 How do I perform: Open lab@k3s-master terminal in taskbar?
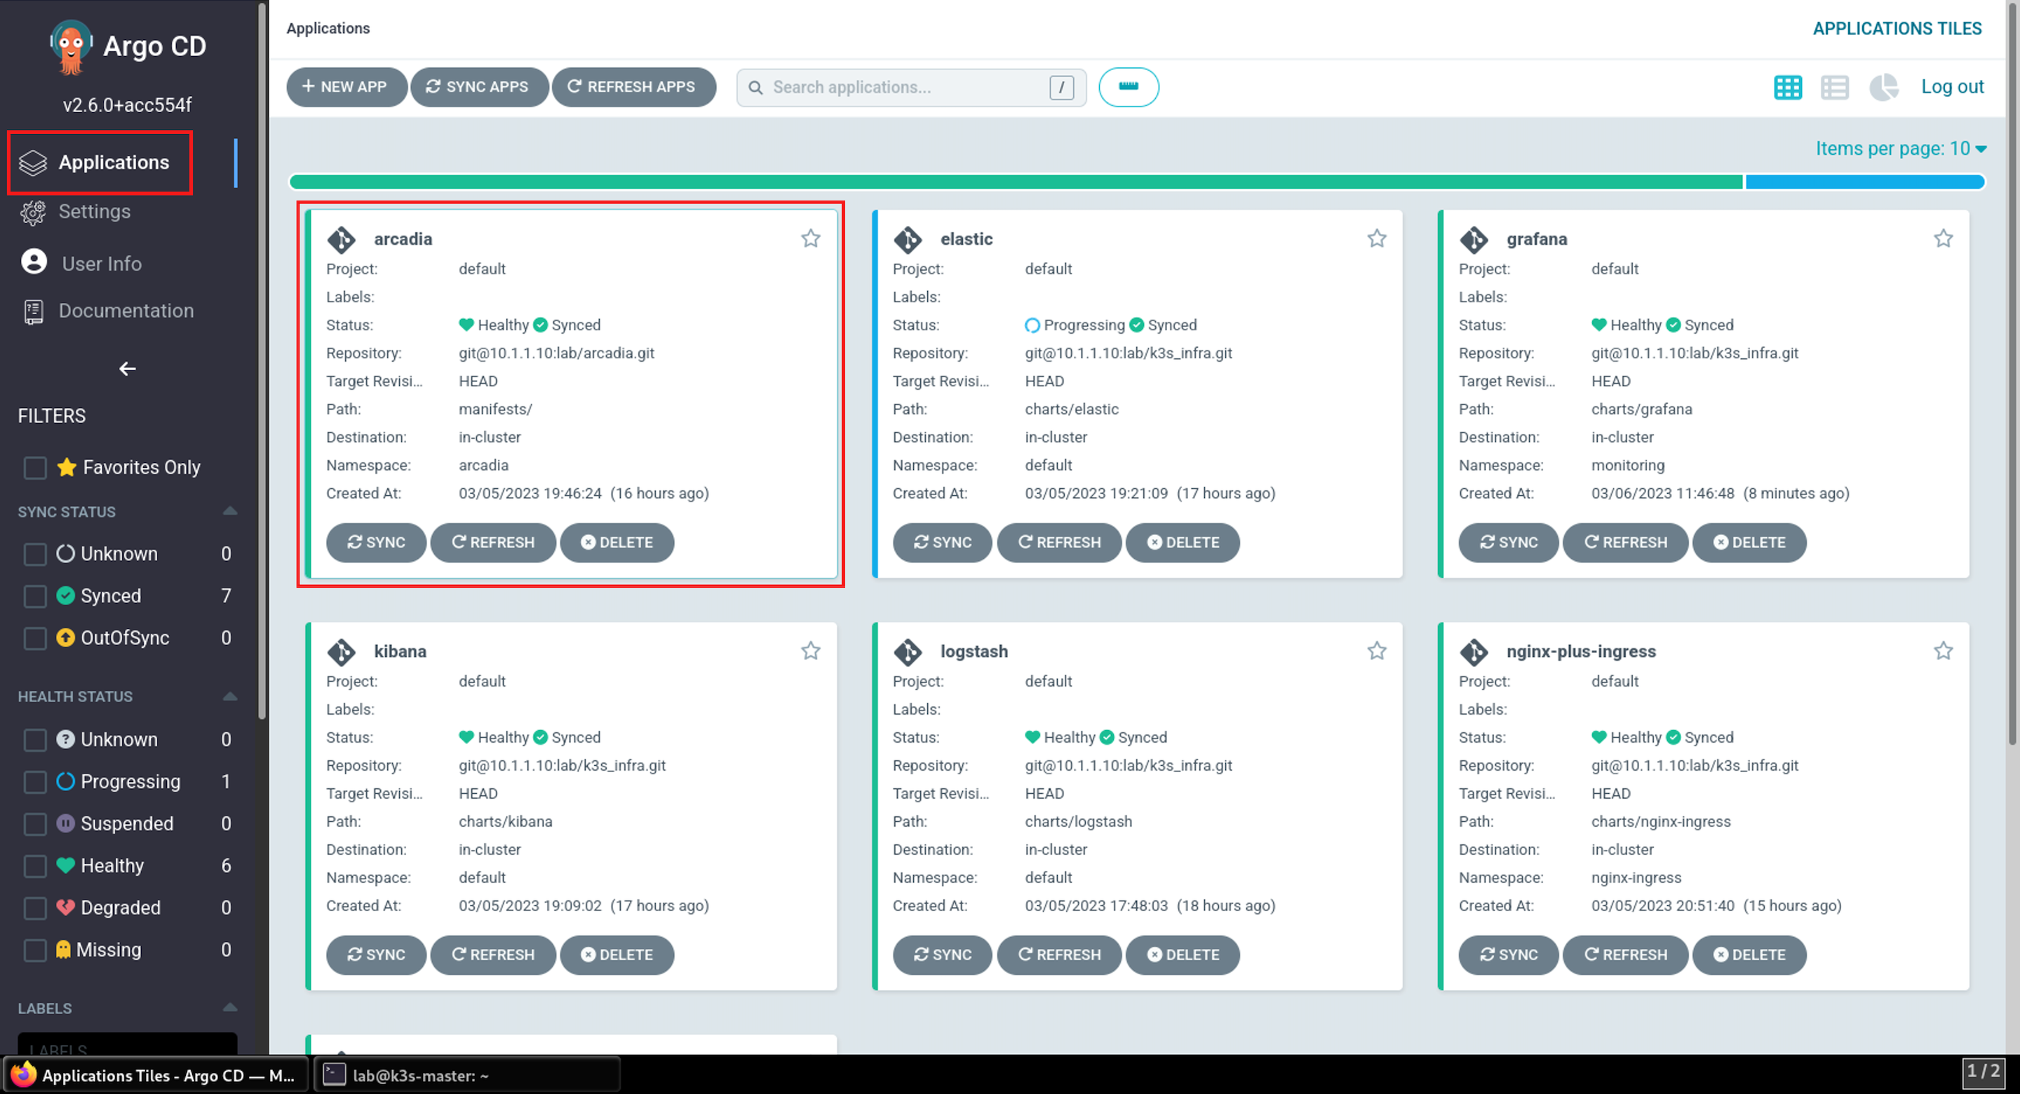click(x=467, y=1074)
